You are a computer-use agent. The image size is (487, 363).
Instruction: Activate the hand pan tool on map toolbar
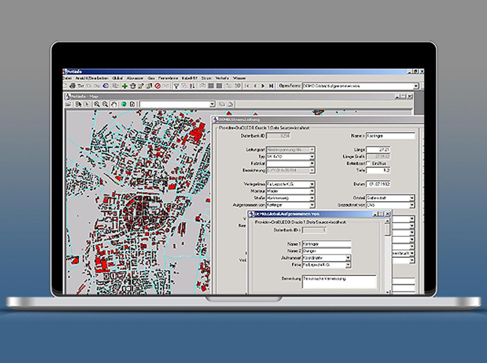coord(114,104)
